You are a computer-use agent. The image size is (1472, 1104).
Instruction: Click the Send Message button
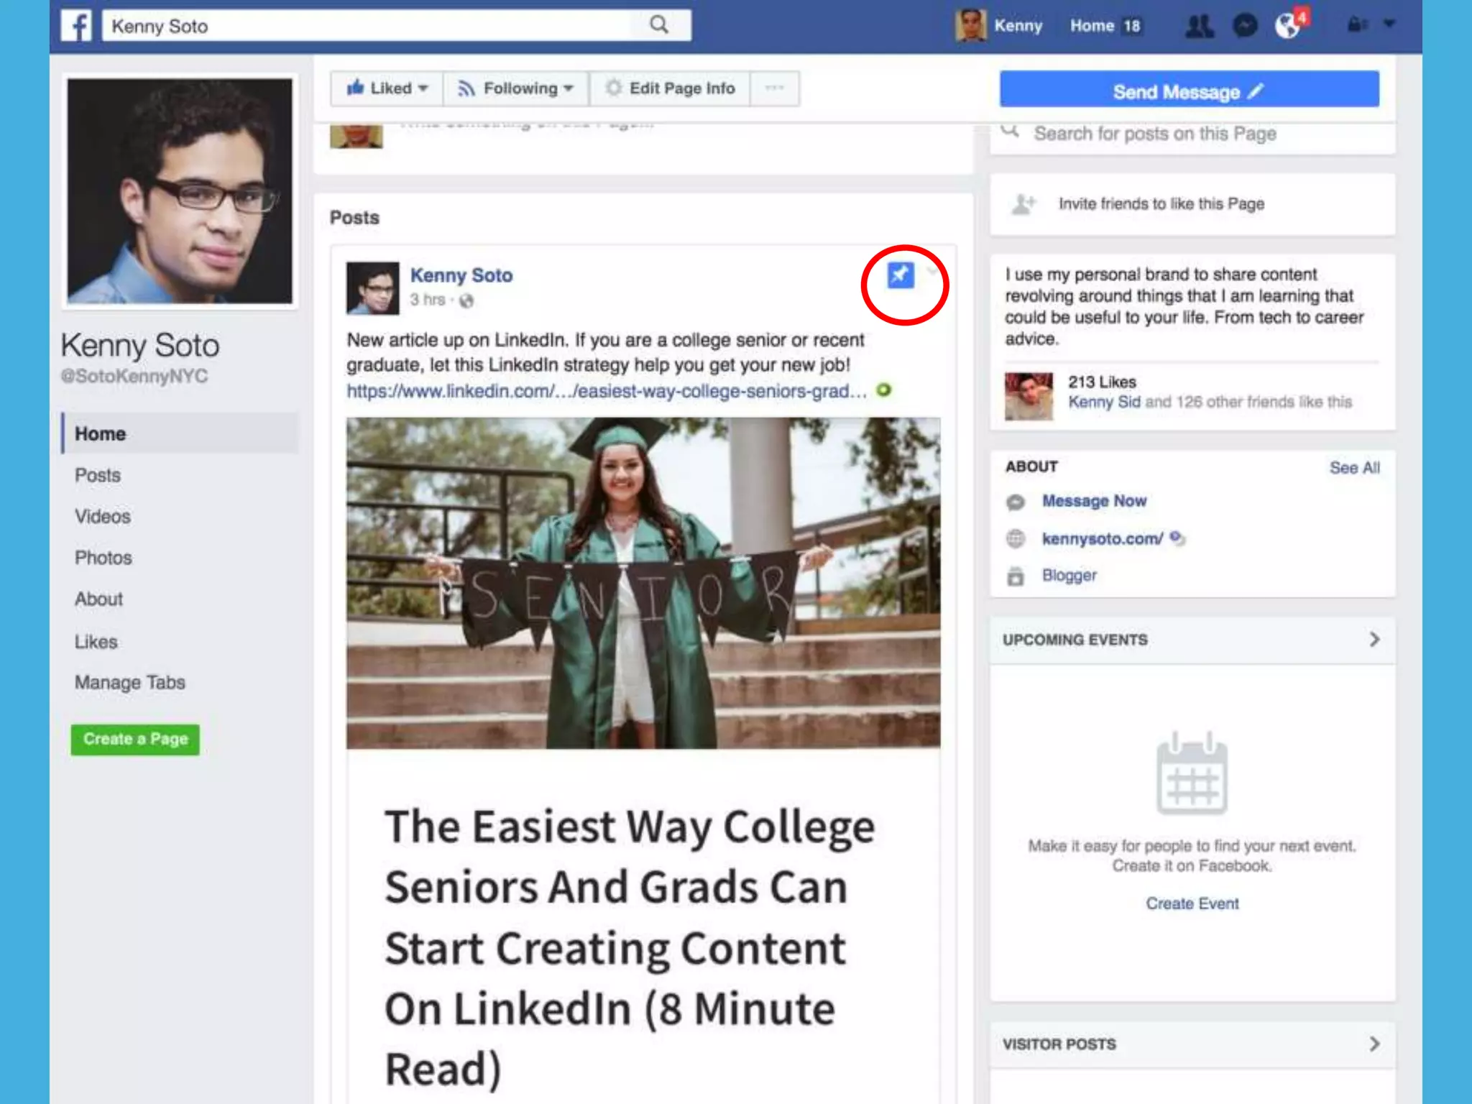click(1189, 91)
